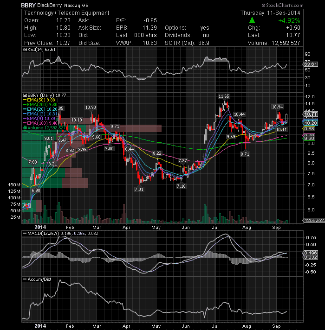Image resolution: width=325 pixels, height=330 pixels.
Task: Click the 90 label on the RSI axis
Action: click(x=307, y=54)
